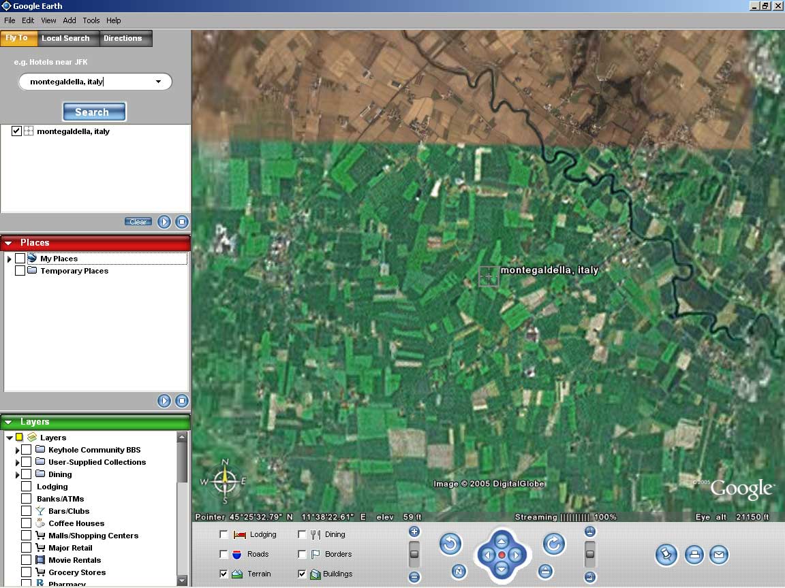This screenshot has height=588, width=785.
Task: Click the print button
Action: click(x=694, y=555)
